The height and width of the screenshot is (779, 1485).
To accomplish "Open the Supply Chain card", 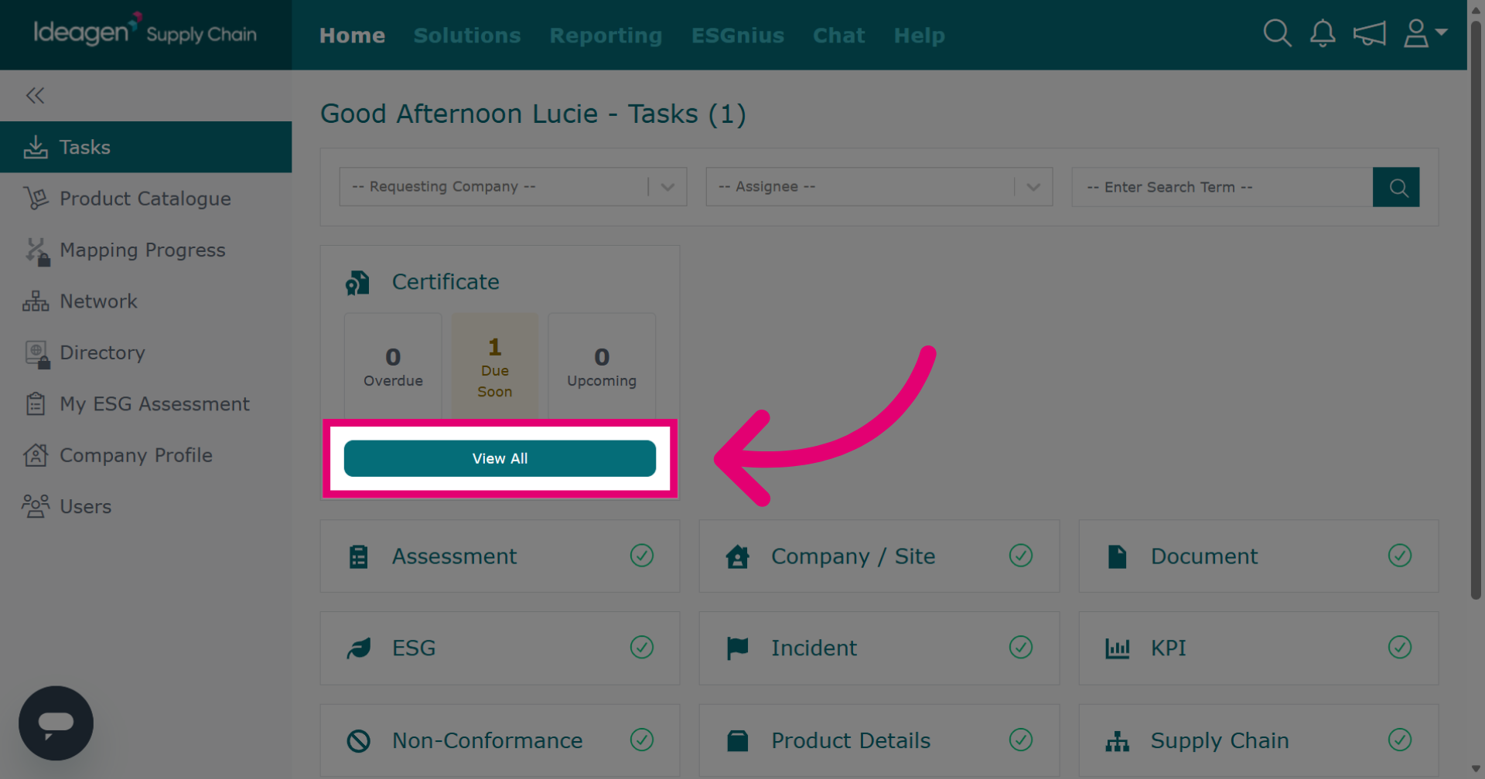I will pyautogui.click(x=1258, y=740).
